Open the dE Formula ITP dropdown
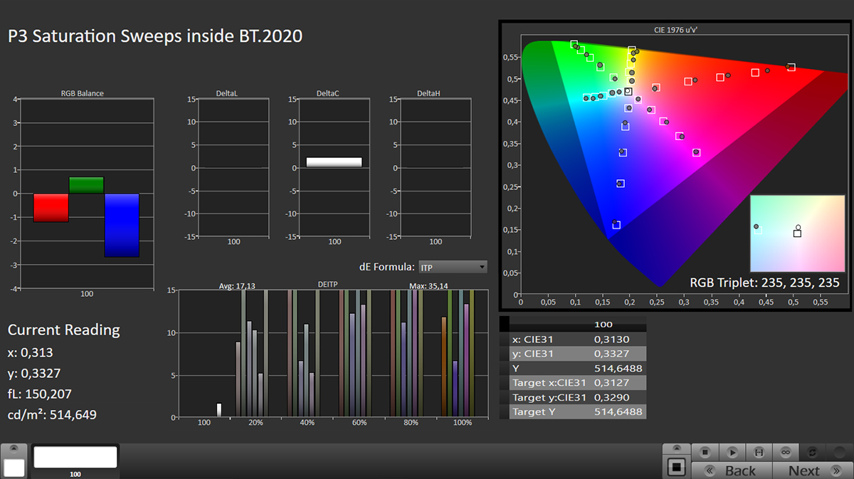 point(453,267)
